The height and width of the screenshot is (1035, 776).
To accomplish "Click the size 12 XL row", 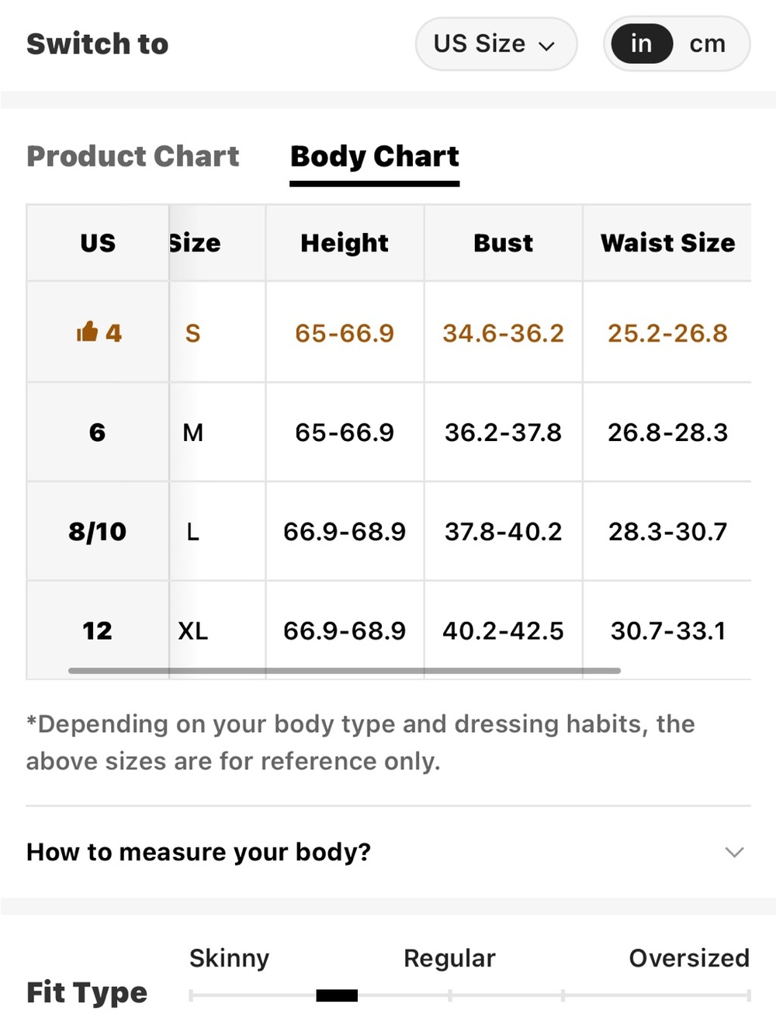I will (389, 630).
